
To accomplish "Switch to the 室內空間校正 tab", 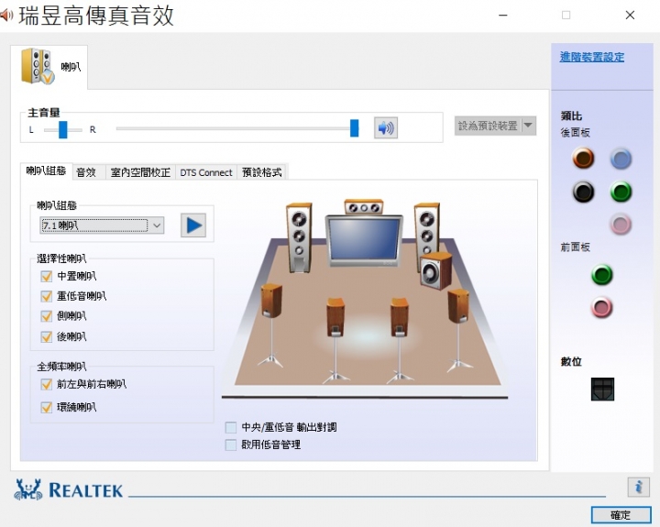I will pos(140,172).
